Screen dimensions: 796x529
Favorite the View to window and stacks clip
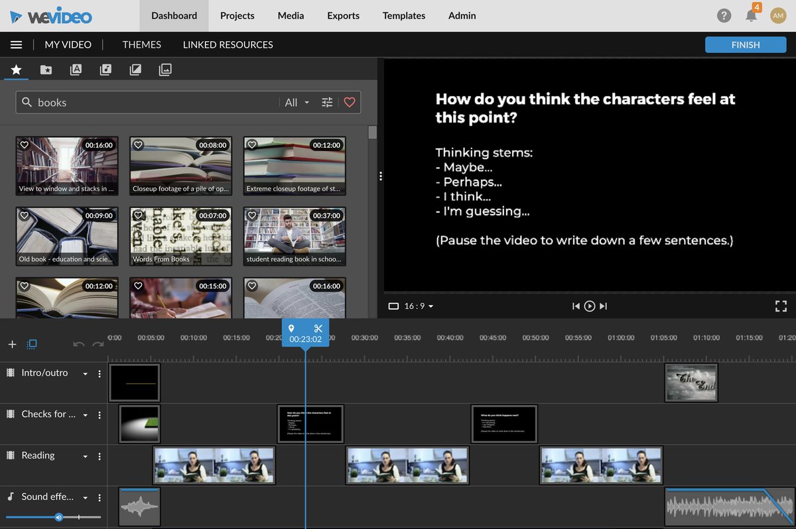tap(25, 145)
